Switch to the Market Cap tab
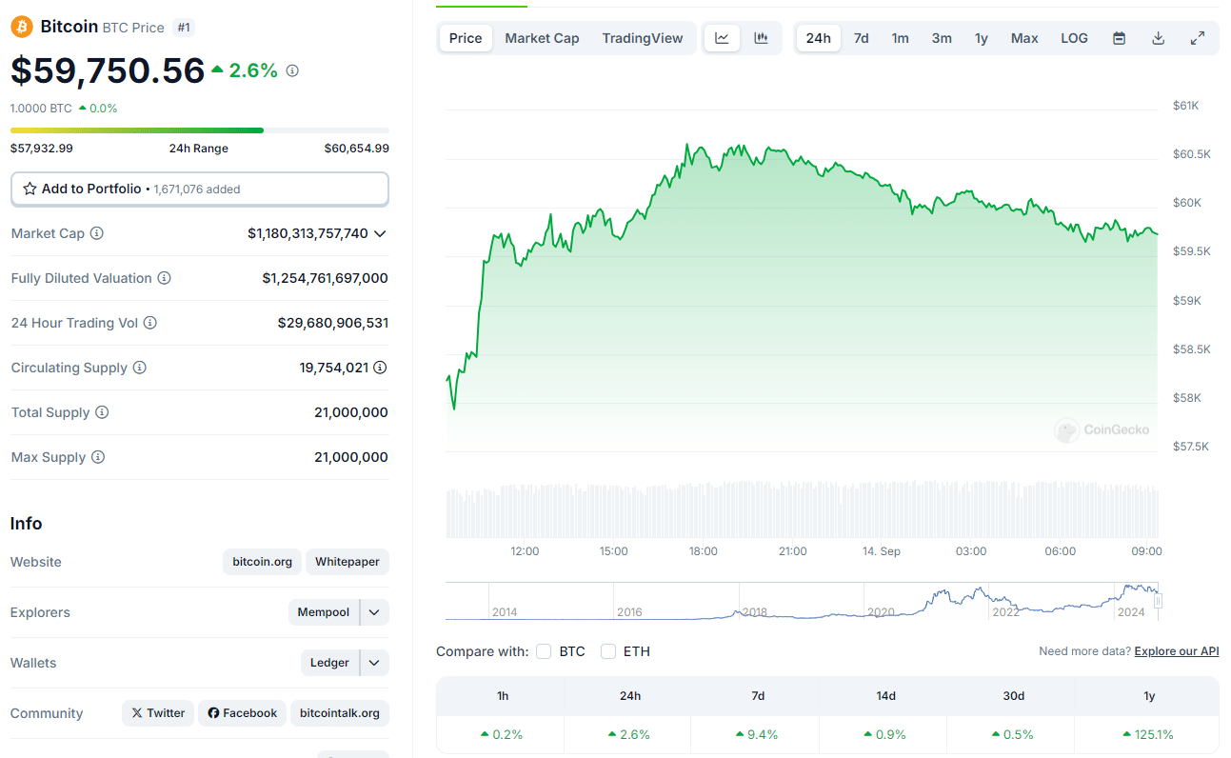Screen dimensions: 1231x758 tap(542, 37)
